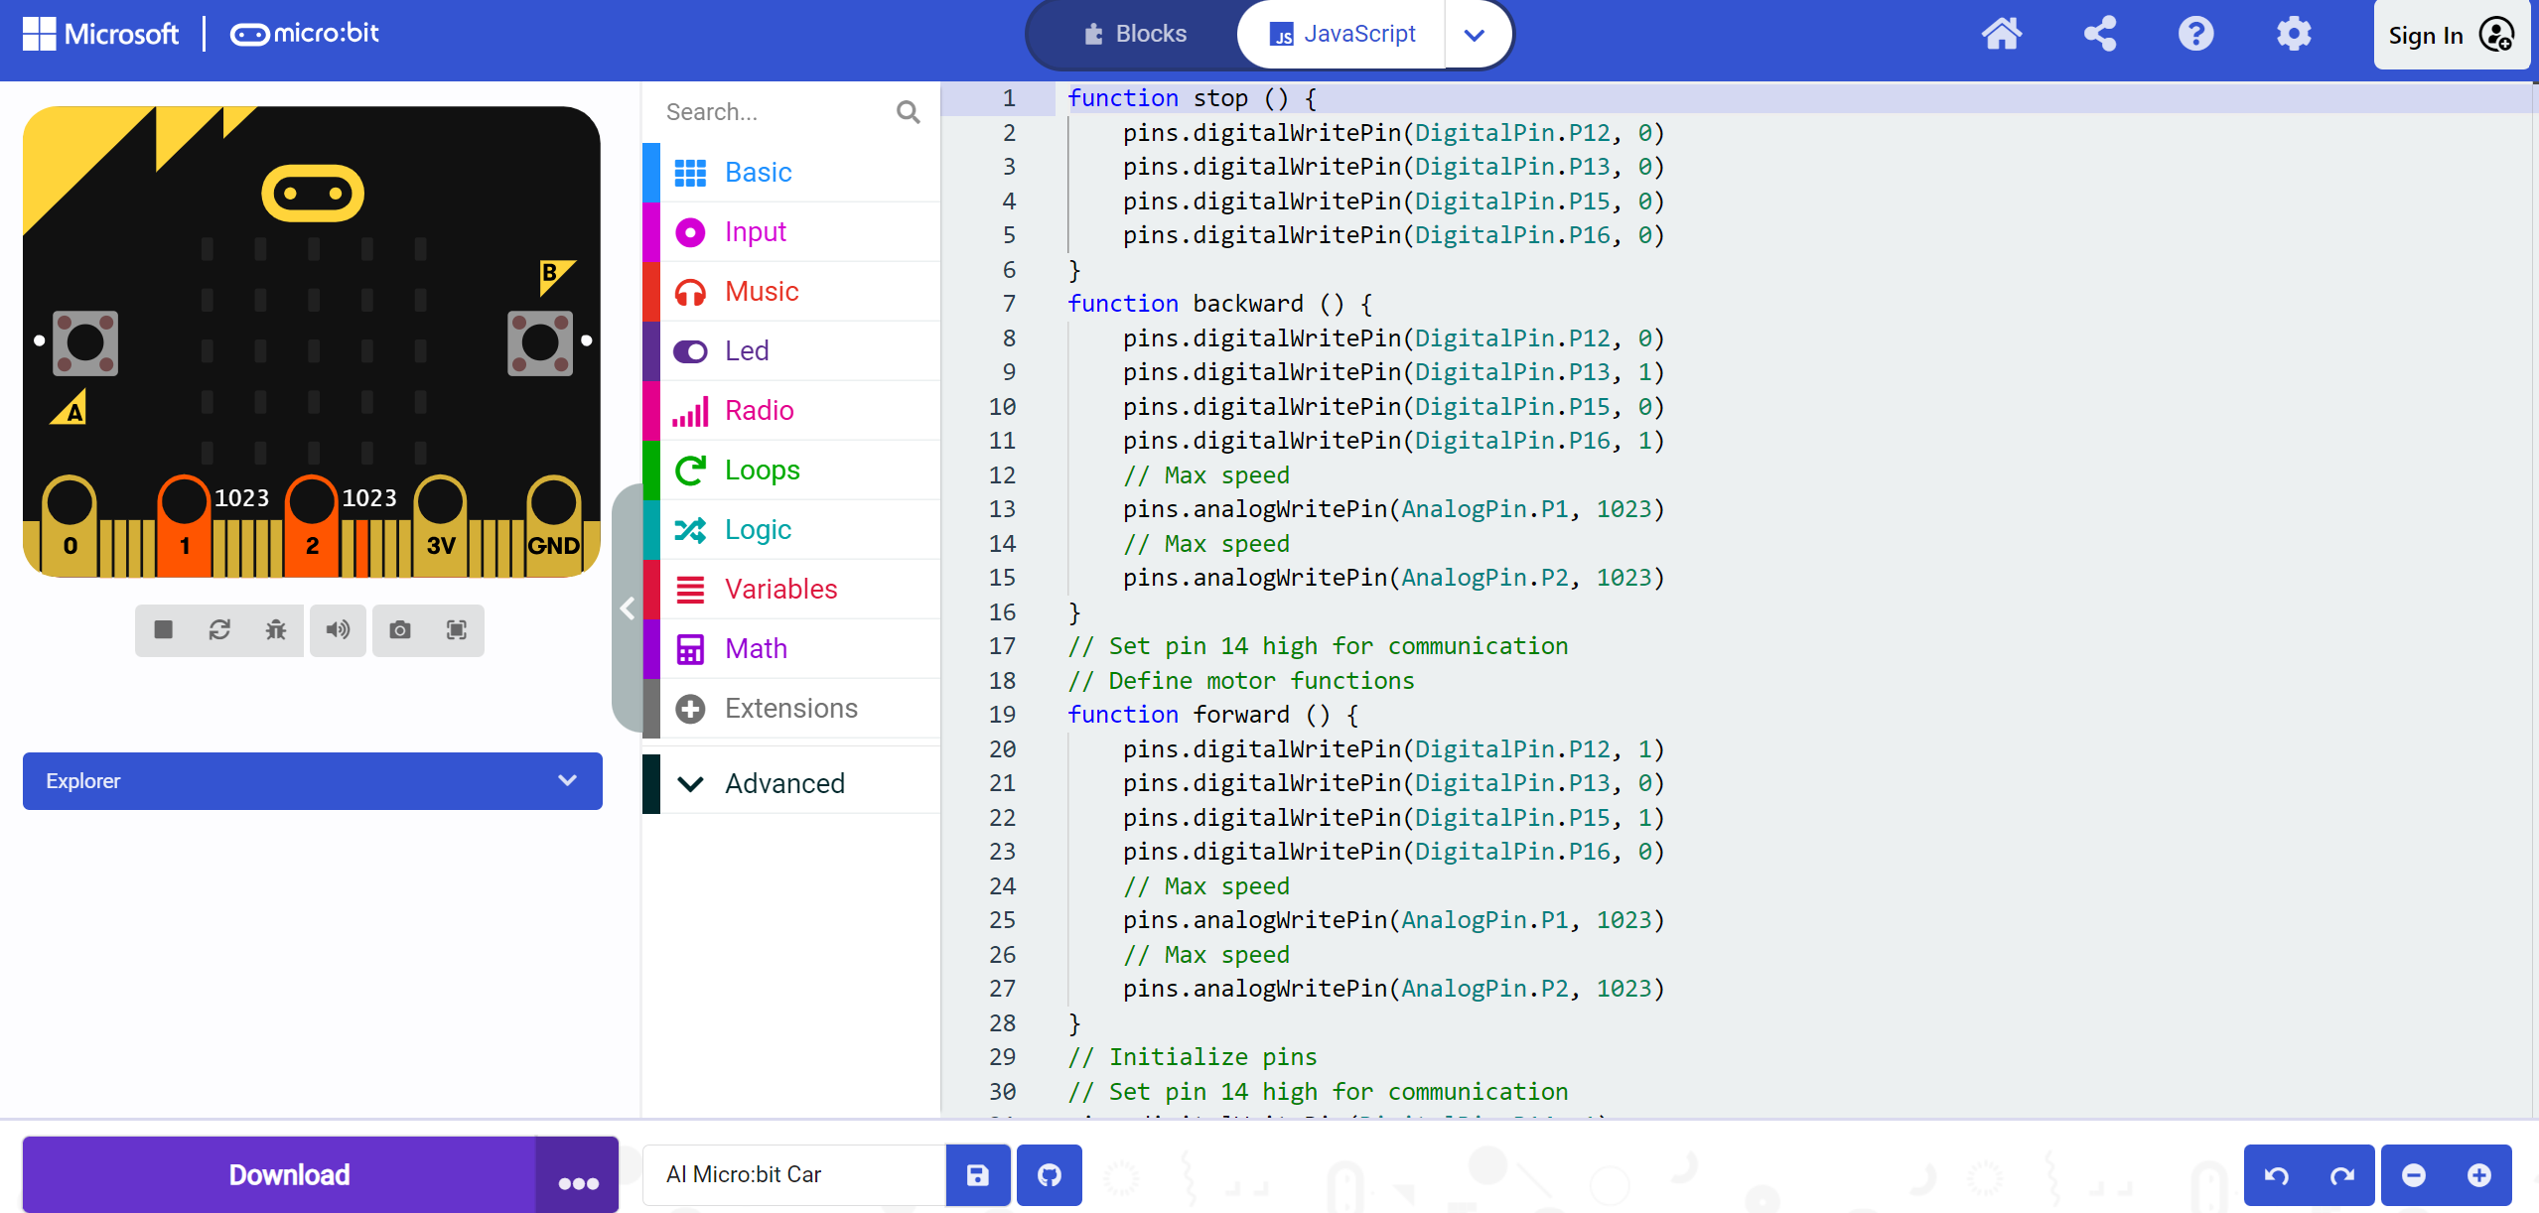
Task: Open the Share project icon
Action: coord(2100,35)
